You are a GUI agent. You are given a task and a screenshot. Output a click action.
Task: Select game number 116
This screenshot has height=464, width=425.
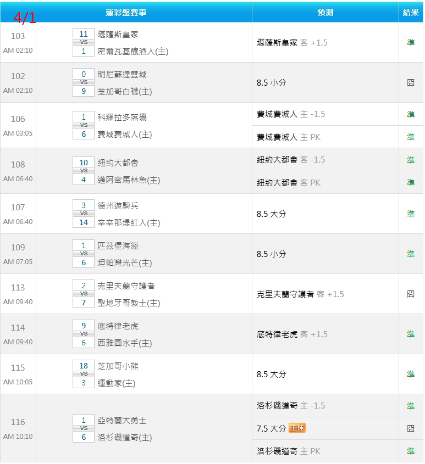(18, 422)
